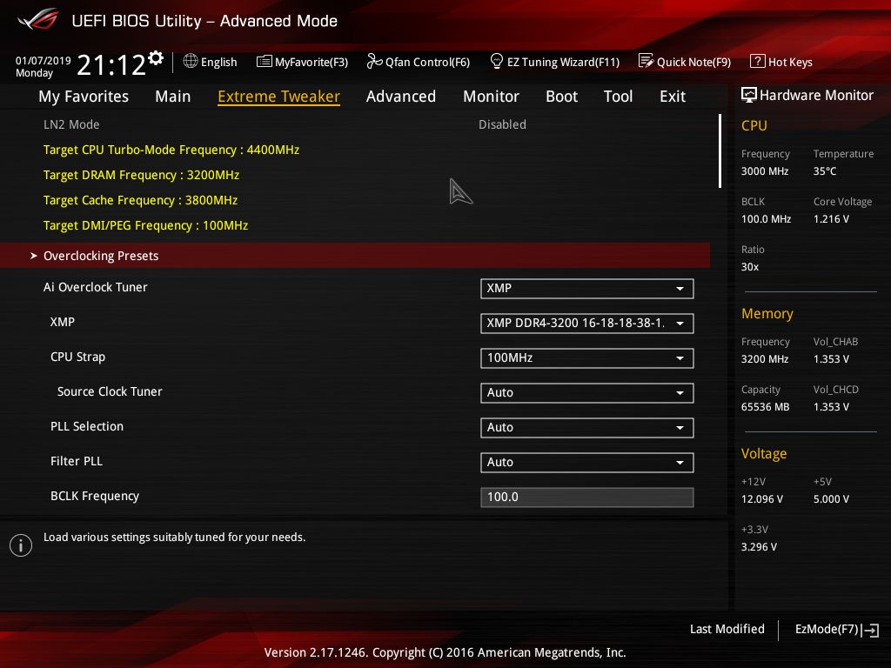Click Target CPU Turbo-Mode Frequency text
The height and width of the screenshot is (668, 891).
tap(171, 150)
